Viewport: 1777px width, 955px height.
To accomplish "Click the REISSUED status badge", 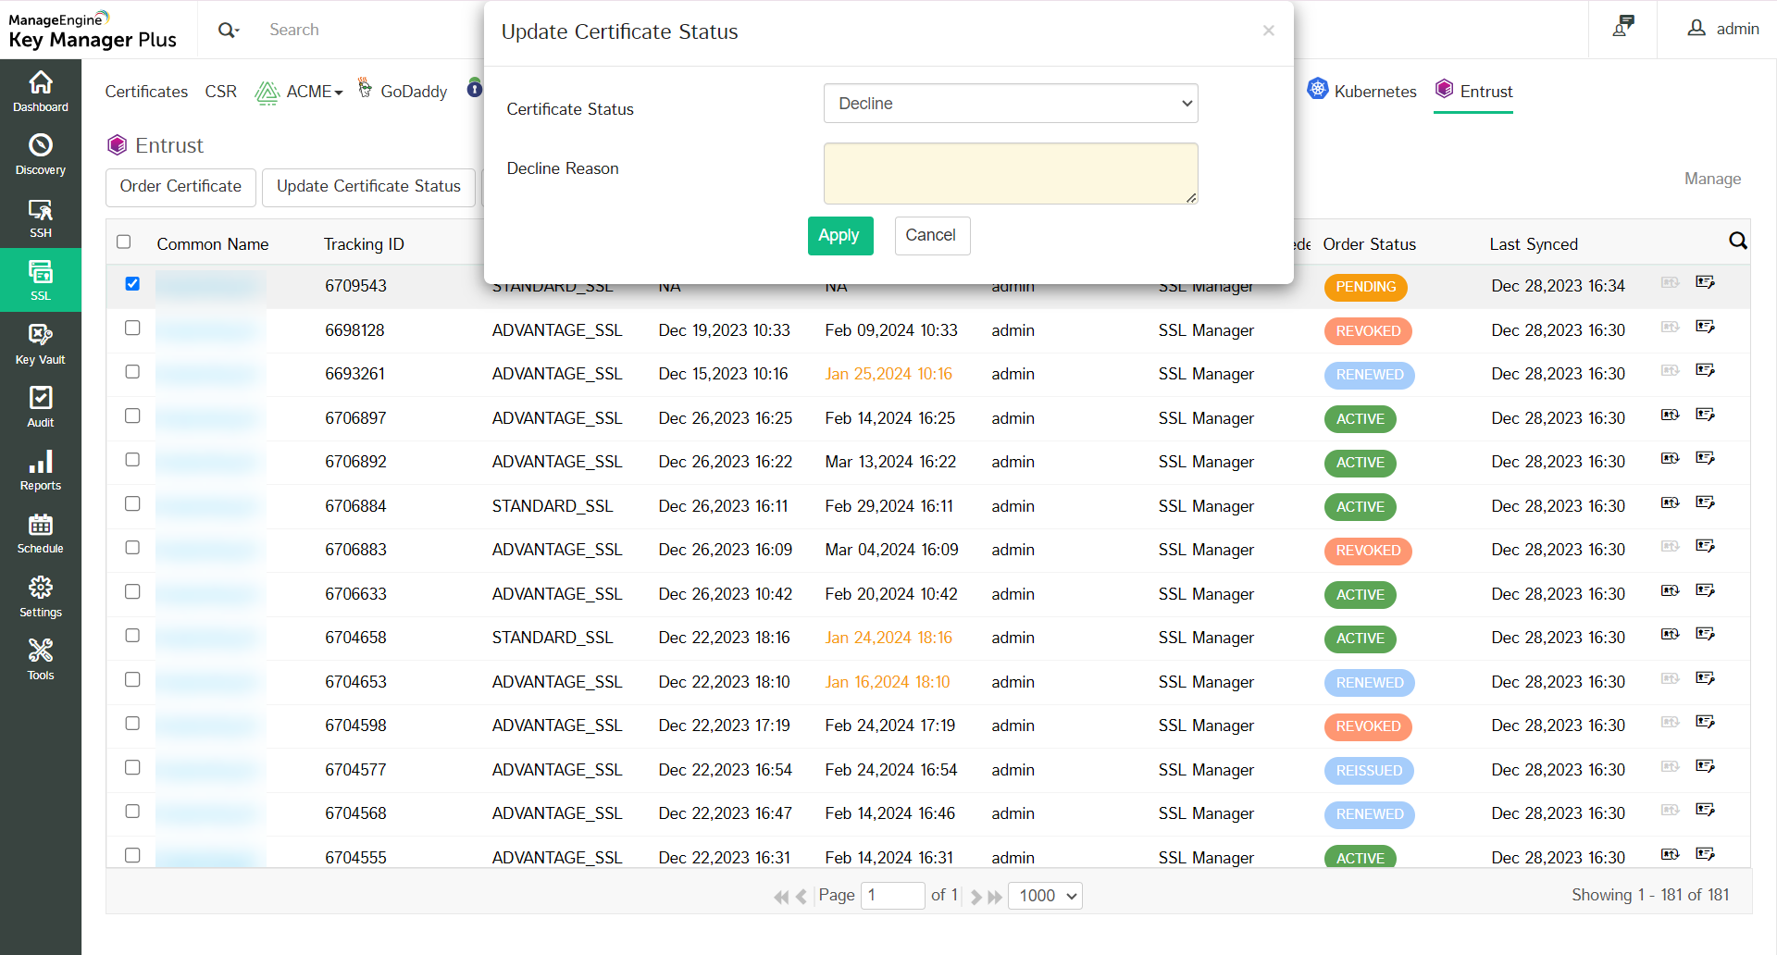I will [x=1370, y=771].
